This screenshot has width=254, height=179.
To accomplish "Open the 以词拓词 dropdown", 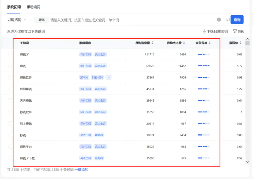I will coord(17,20).
